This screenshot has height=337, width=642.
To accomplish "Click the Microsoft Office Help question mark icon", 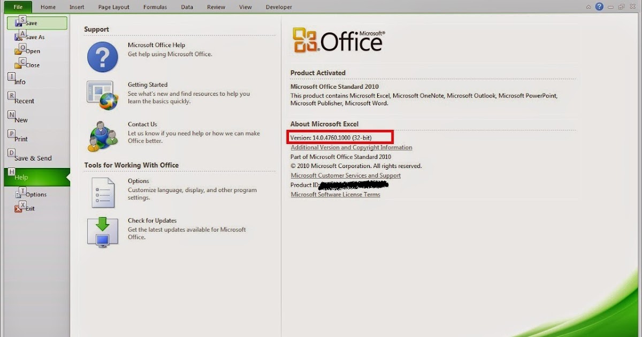I will pyautogui.click(x=103, y=57).
